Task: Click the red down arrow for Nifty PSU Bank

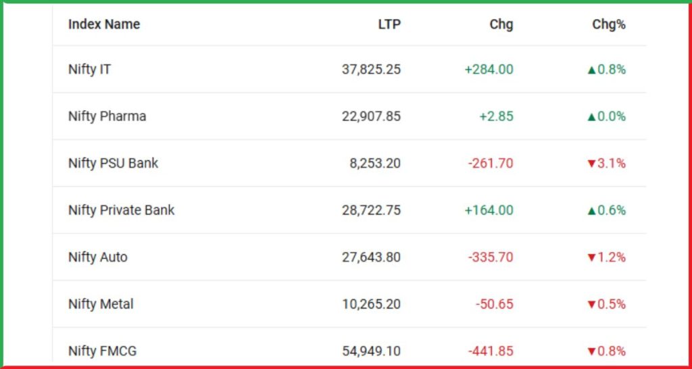Action: tap(592, 164)
